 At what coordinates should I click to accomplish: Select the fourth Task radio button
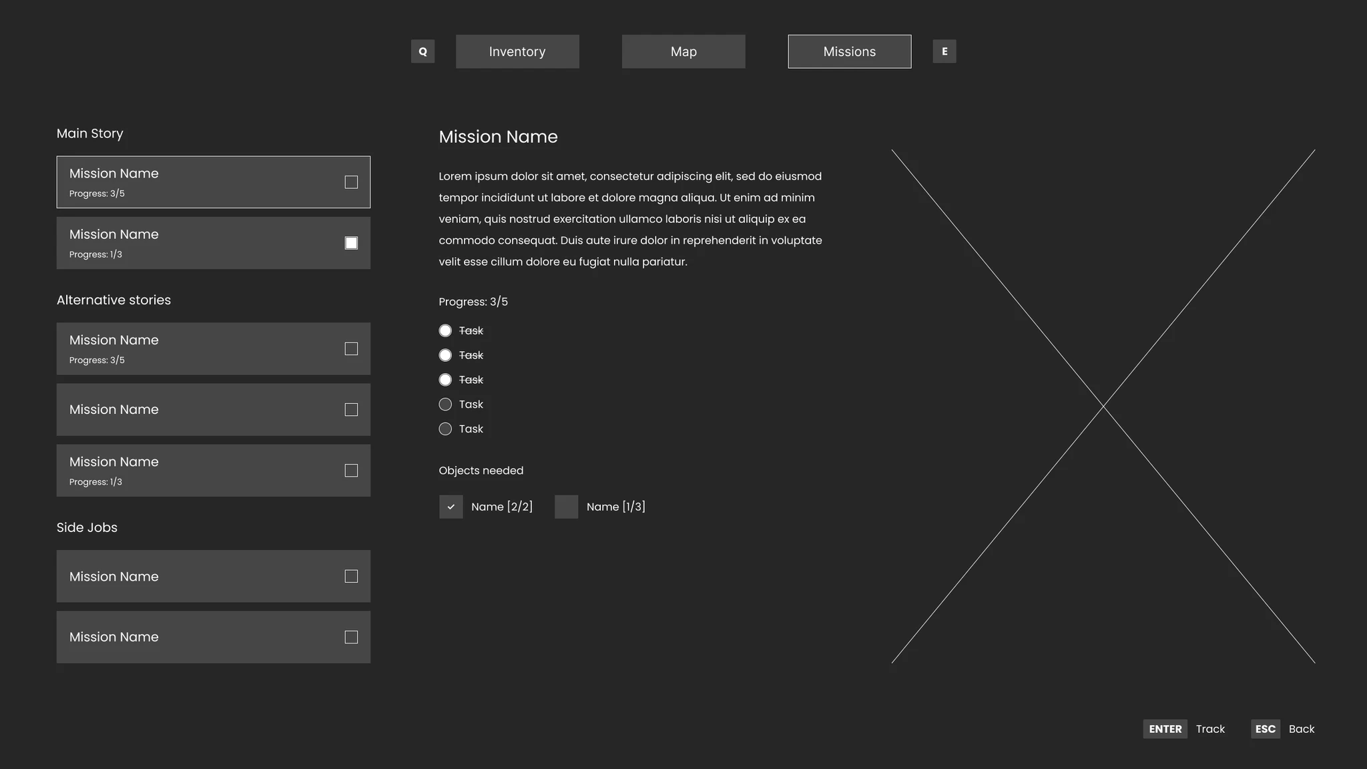tap(445, 404)
